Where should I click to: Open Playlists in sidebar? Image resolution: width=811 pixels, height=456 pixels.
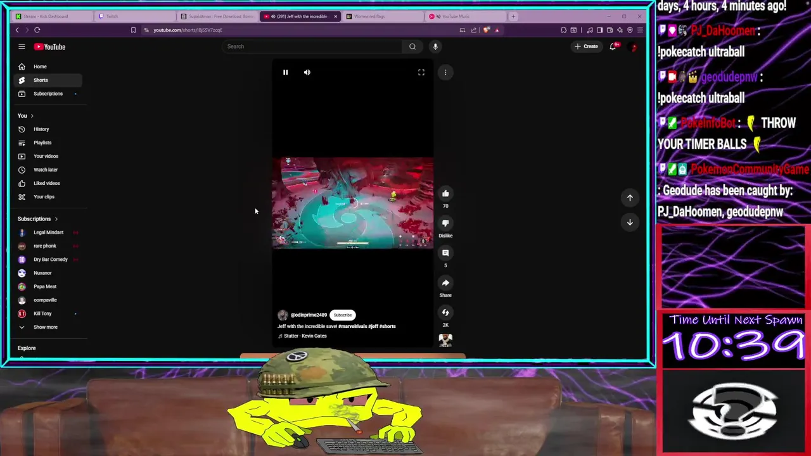(x=48, y=142)
